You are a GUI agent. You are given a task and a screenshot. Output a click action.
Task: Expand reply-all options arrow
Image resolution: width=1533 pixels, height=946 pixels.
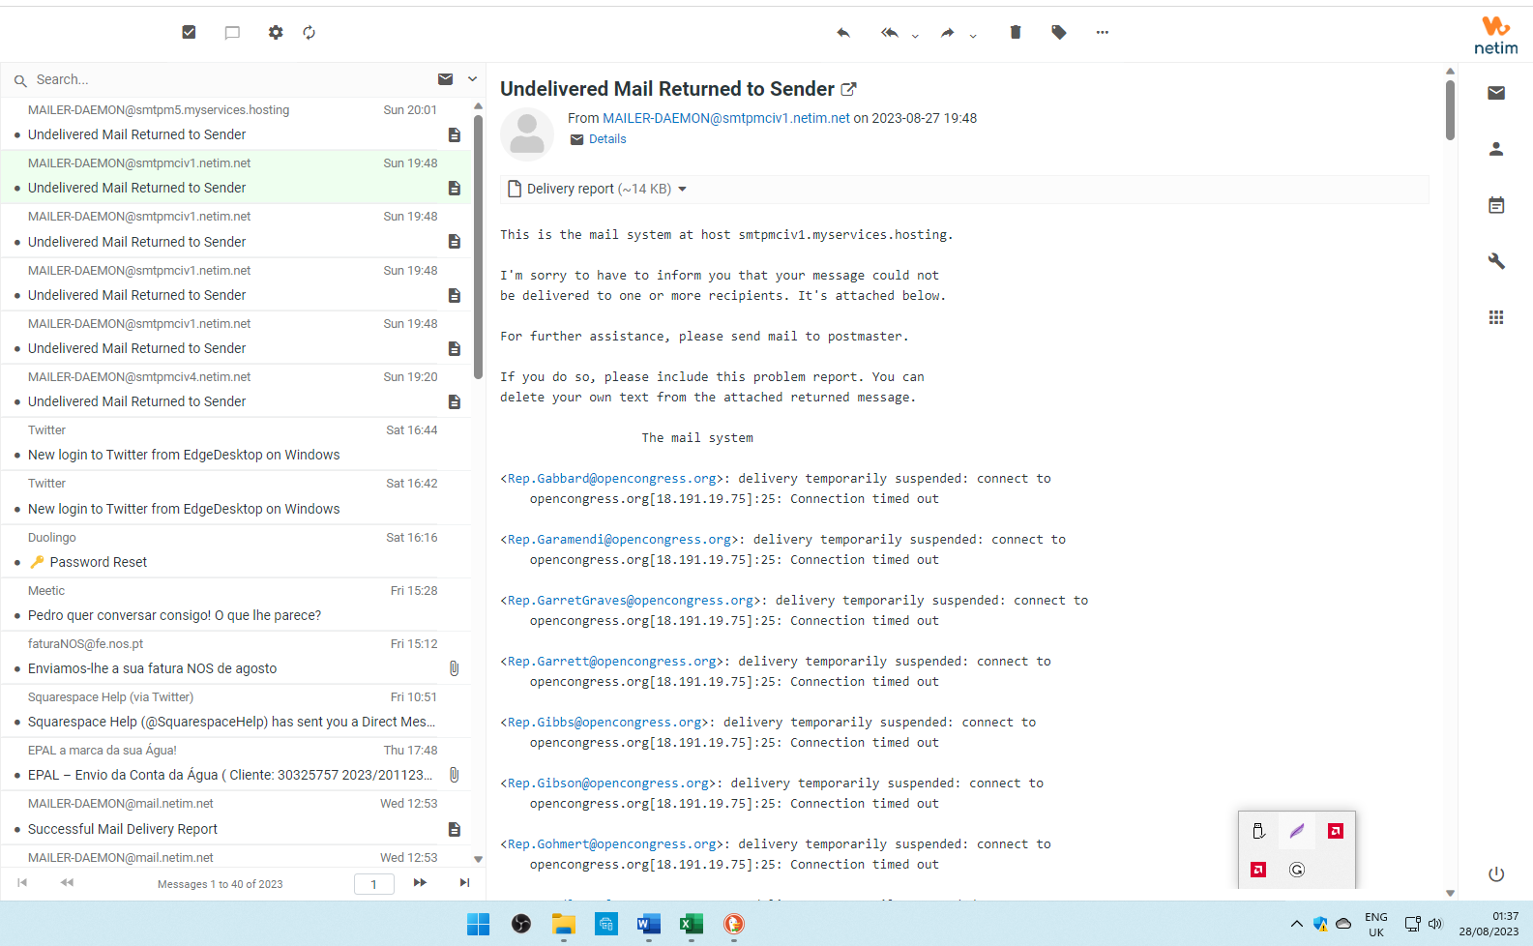pos(915,35)
